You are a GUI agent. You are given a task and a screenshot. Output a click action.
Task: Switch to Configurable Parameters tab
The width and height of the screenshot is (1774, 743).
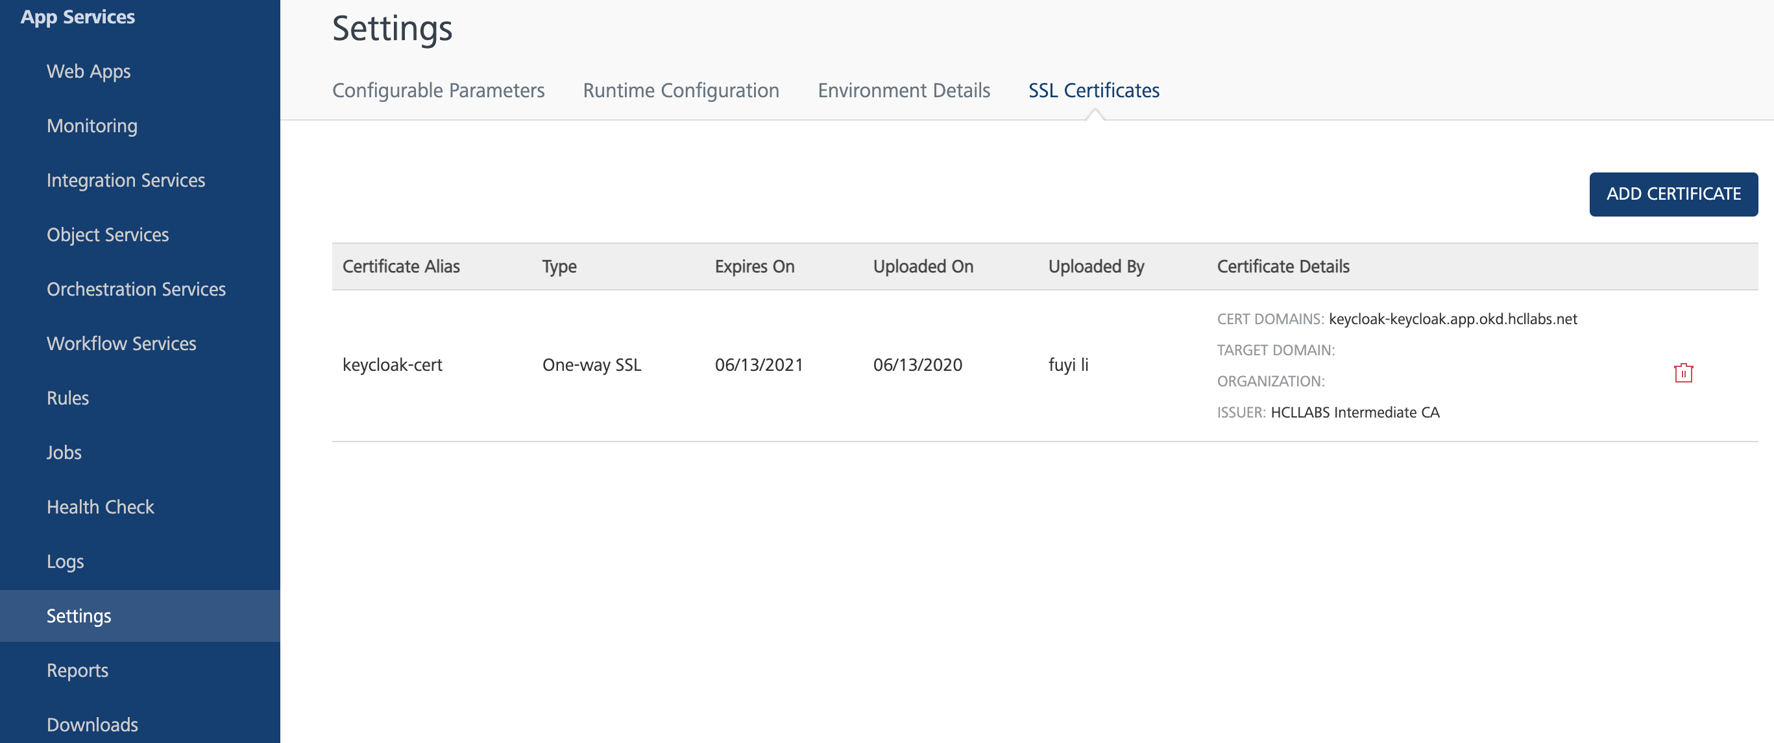(438, 90)
